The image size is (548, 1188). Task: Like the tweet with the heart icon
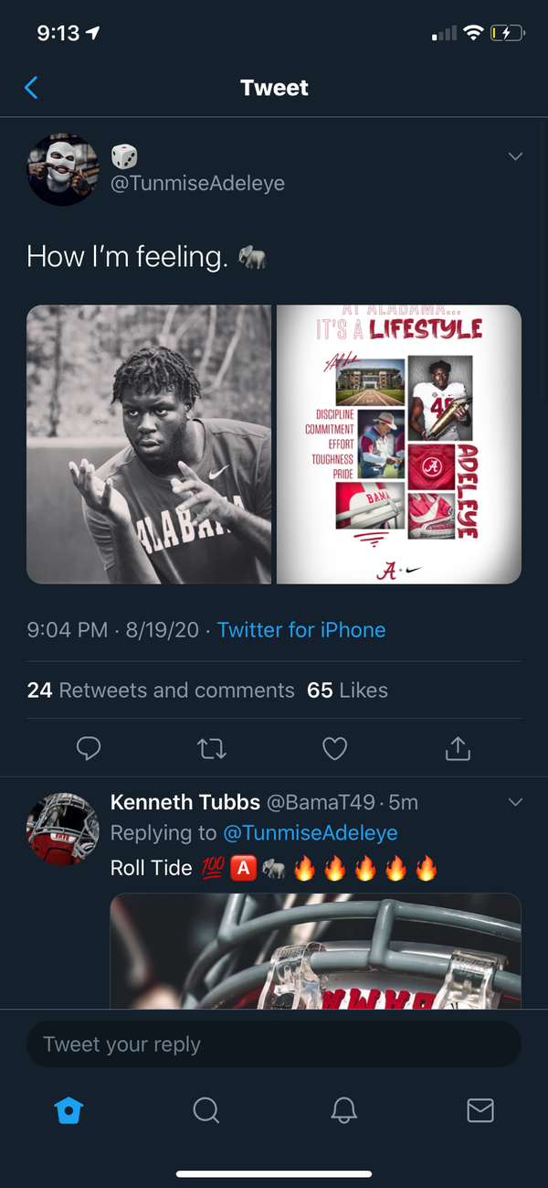(x=335, y=749)
